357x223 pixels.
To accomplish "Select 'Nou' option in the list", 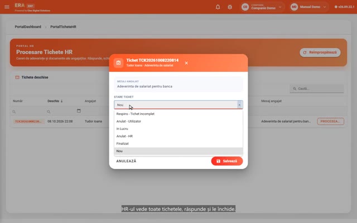I will pyautogui.click(x=178, y=151).
